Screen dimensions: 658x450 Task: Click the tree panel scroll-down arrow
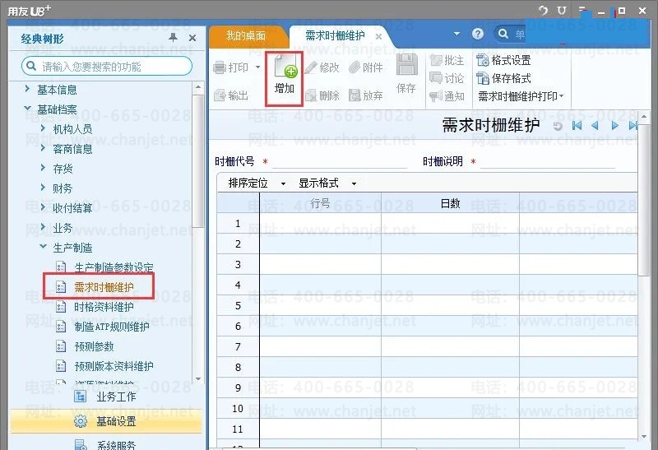pyautogui.click(x=198, y=379)
